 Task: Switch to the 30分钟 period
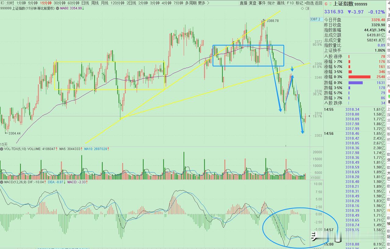click(x=60, y=3)
